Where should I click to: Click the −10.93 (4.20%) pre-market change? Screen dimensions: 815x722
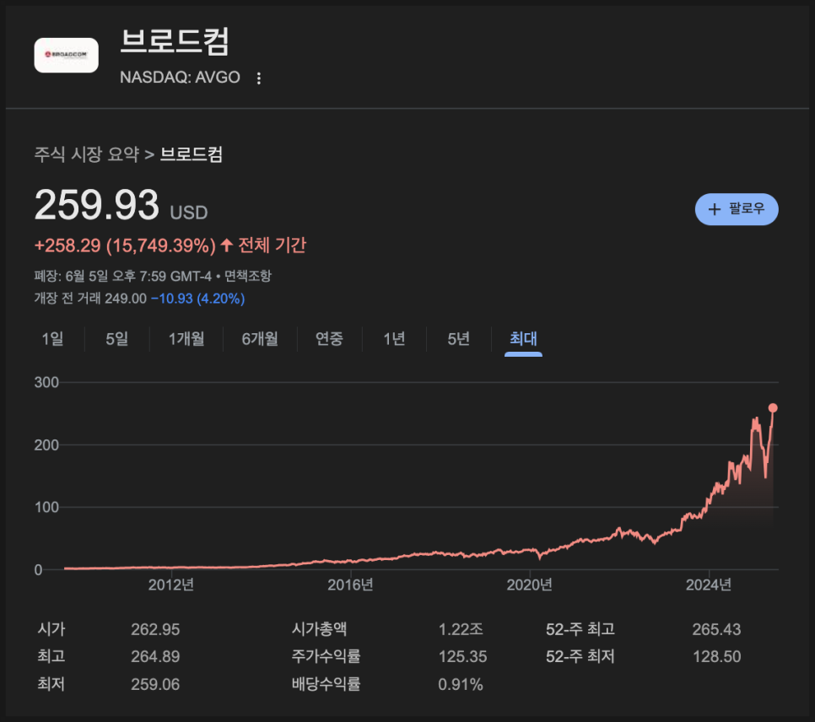[198, 299]
